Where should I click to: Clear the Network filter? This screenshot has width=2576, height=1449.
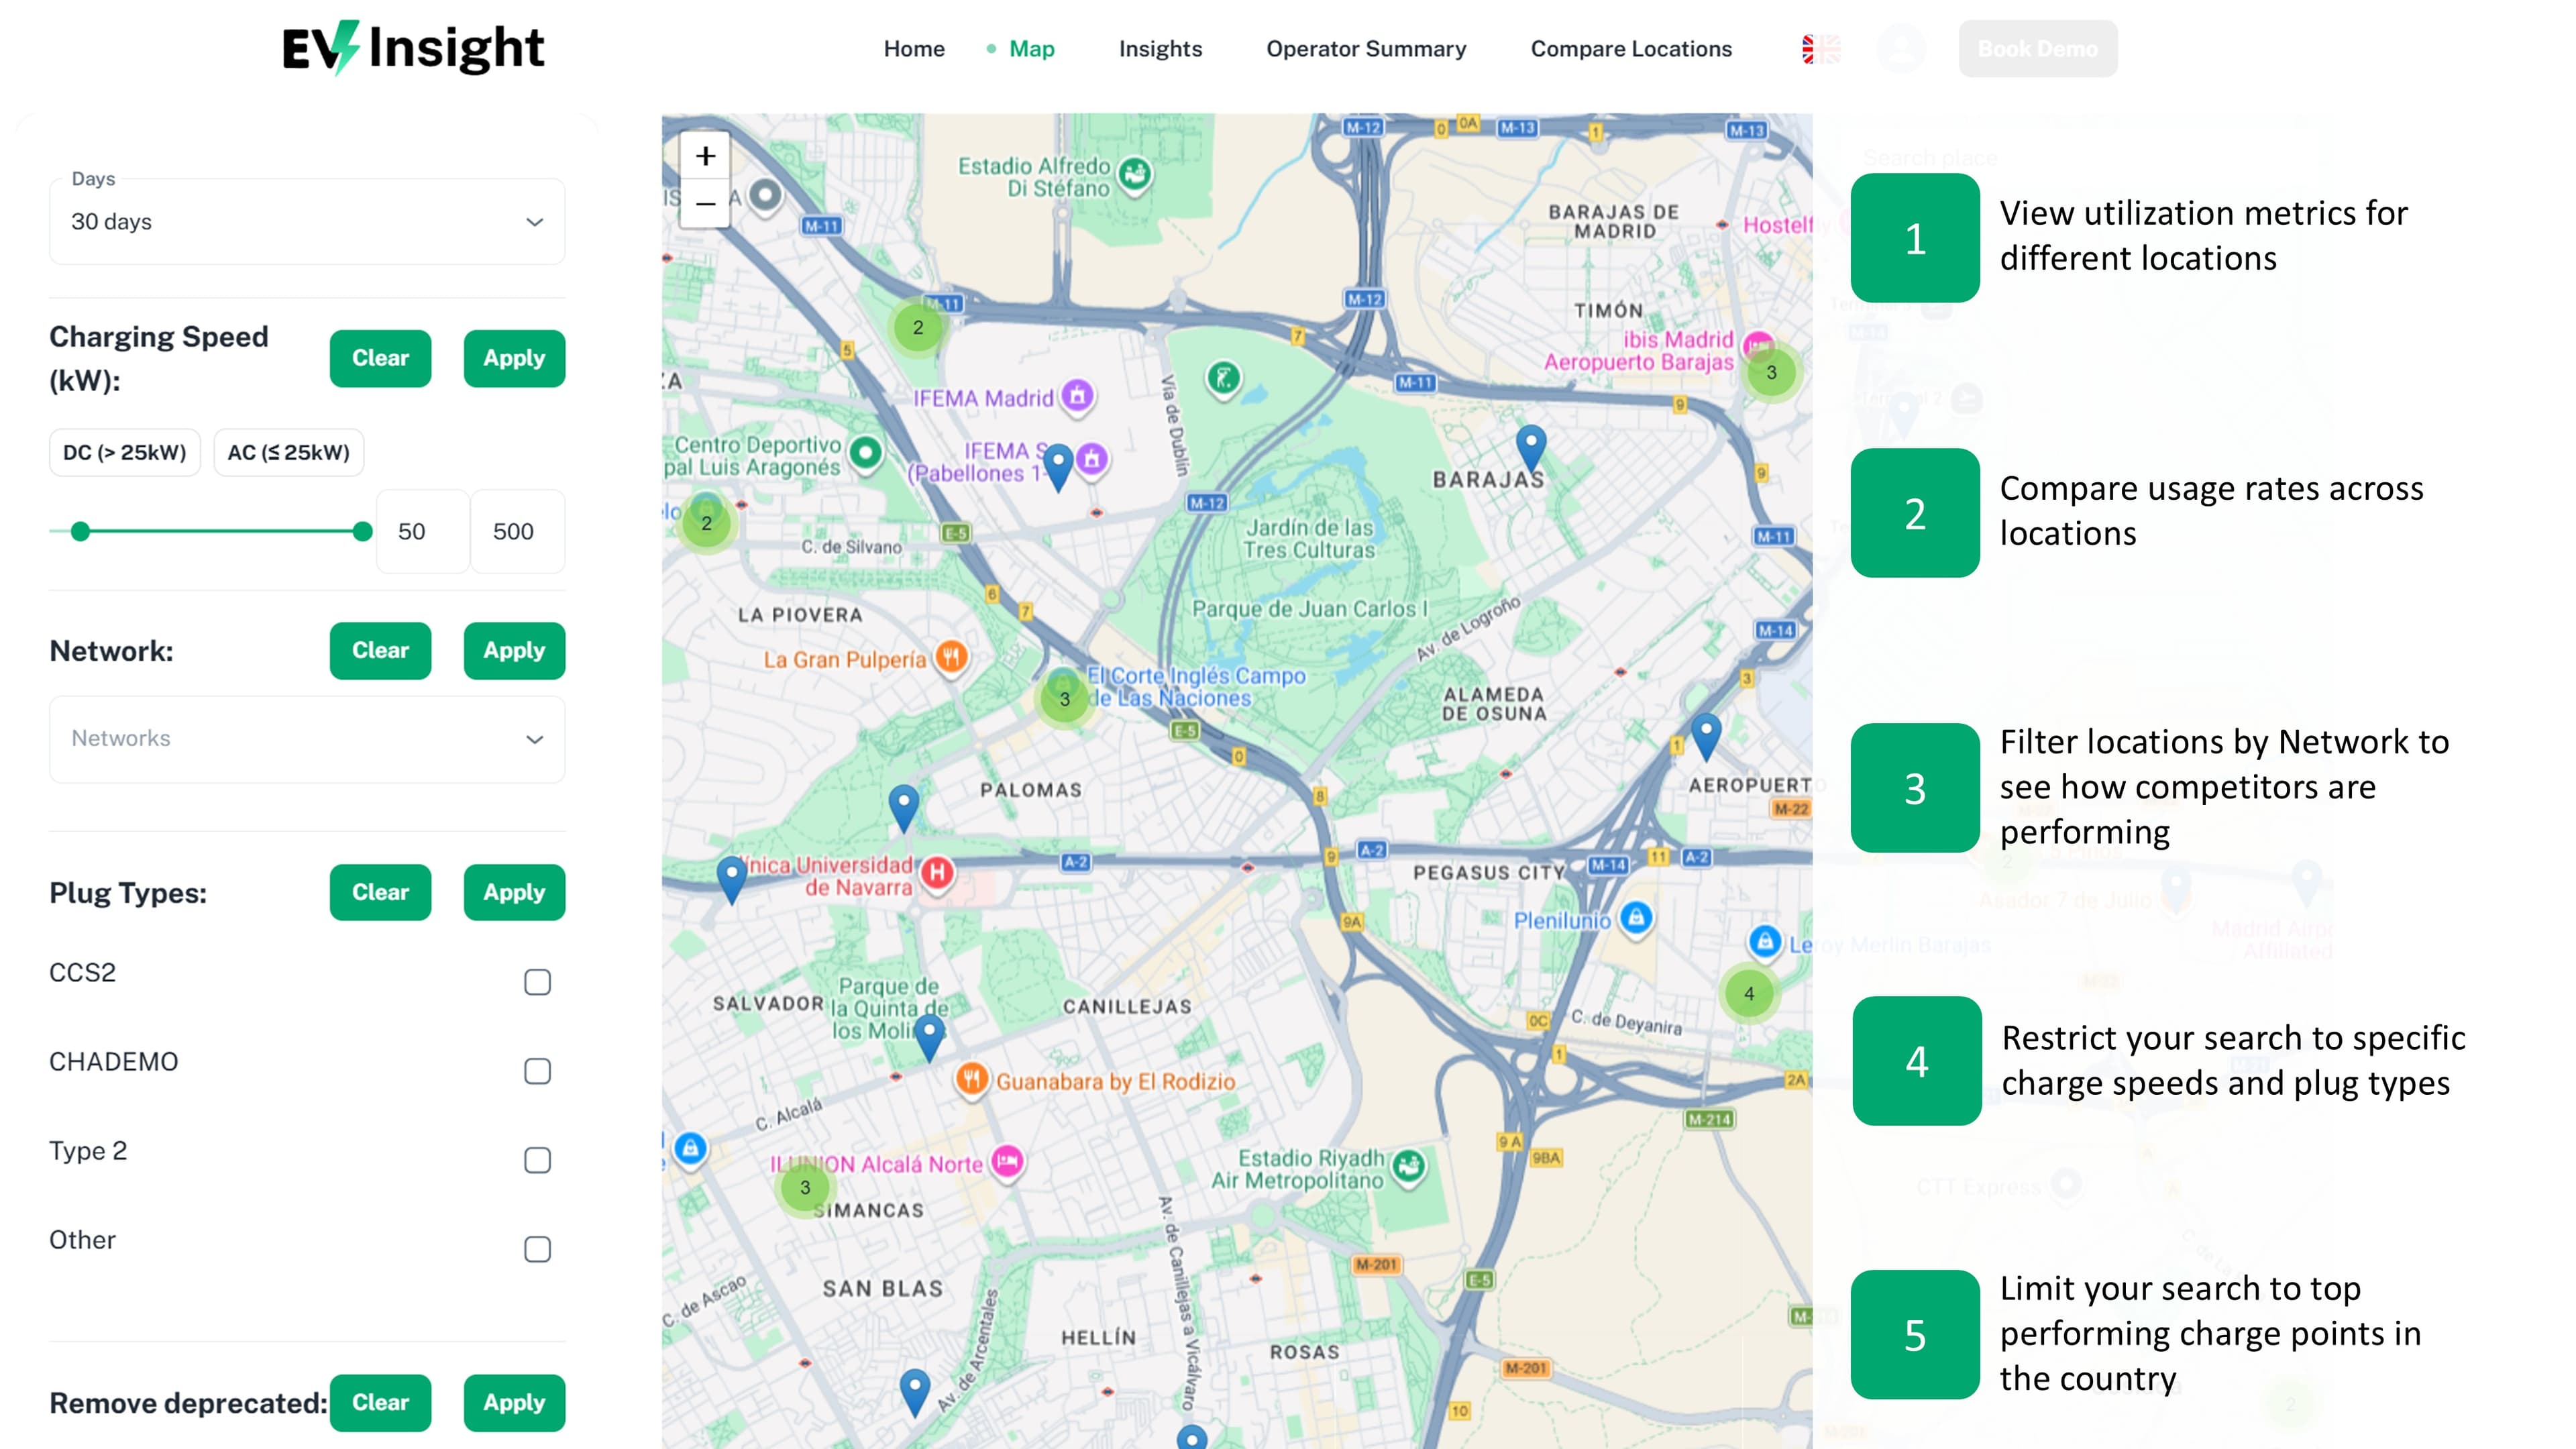tap(380, 651)
